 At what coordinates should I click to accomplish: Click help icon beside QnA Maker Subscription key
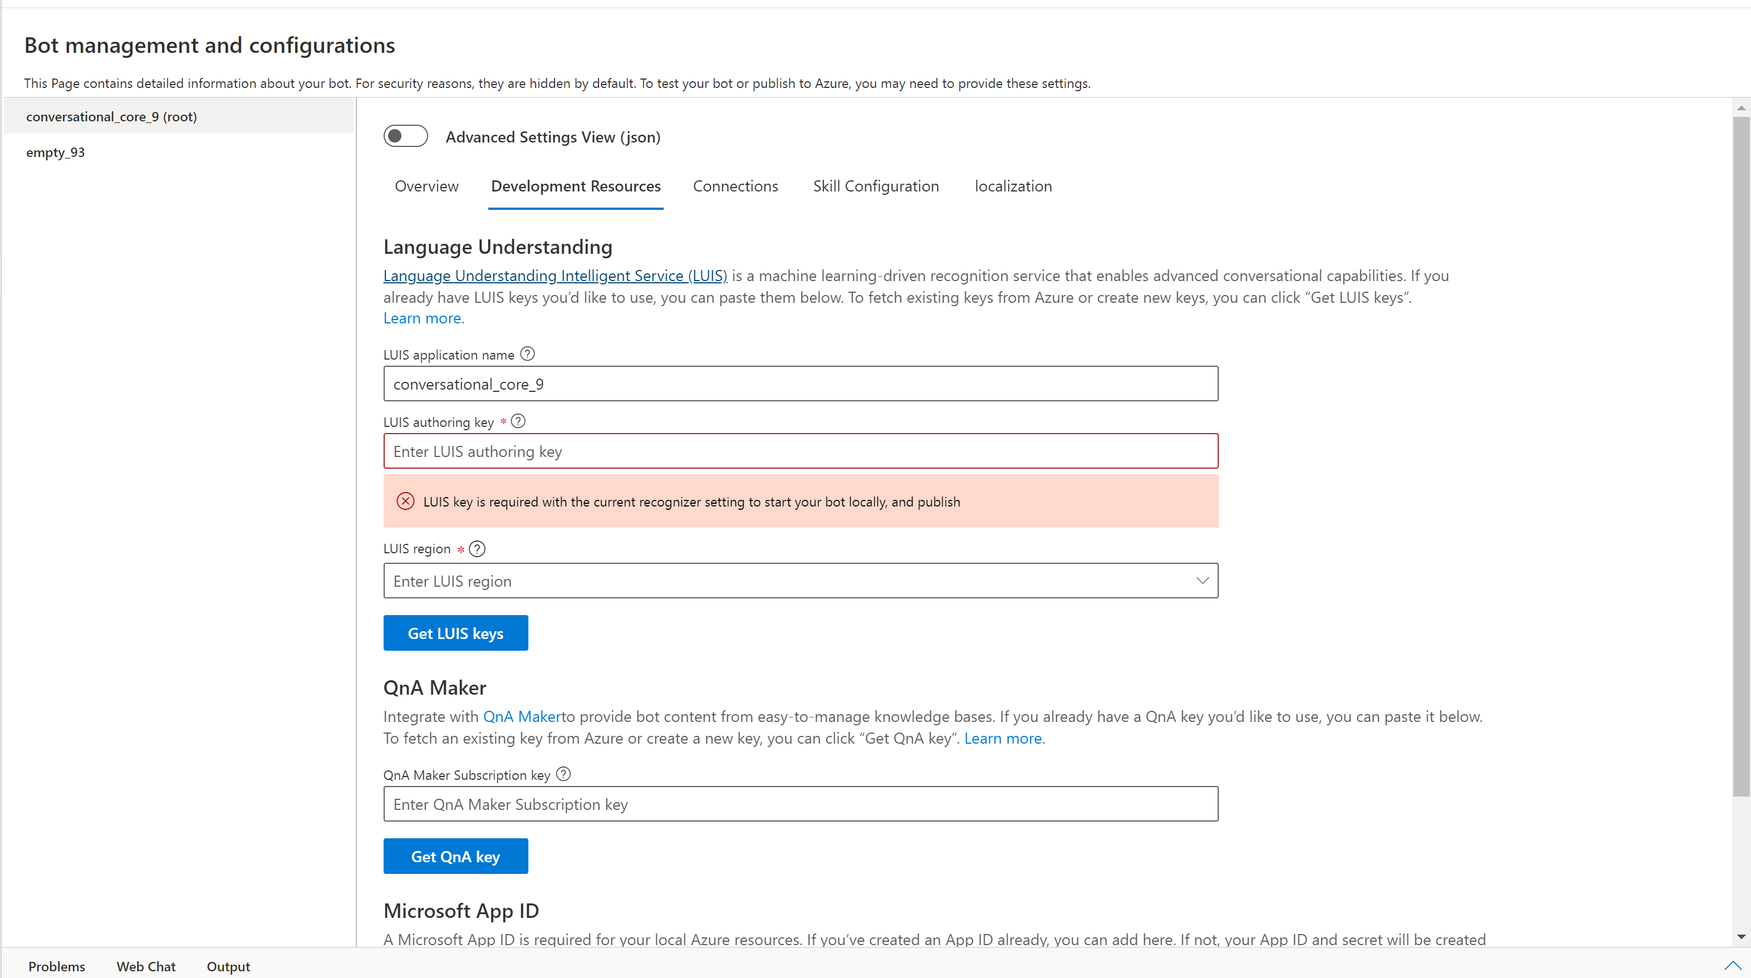pos(563,773)
